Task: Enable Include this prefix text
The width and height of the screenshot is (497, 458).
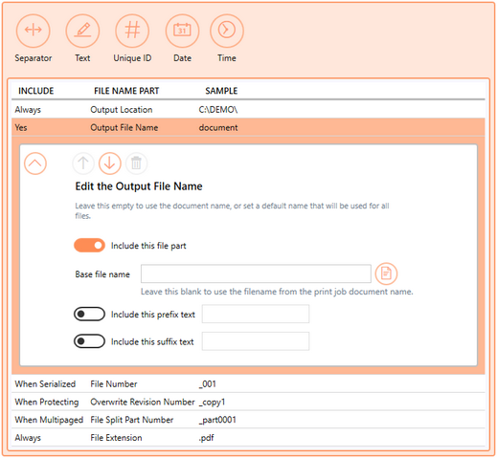Action: tap(89, 315)
